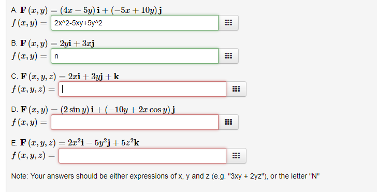377x192 pixels.
Task: Click the f(x,y) label beside answer D
Action: click(x=29, y=122)
